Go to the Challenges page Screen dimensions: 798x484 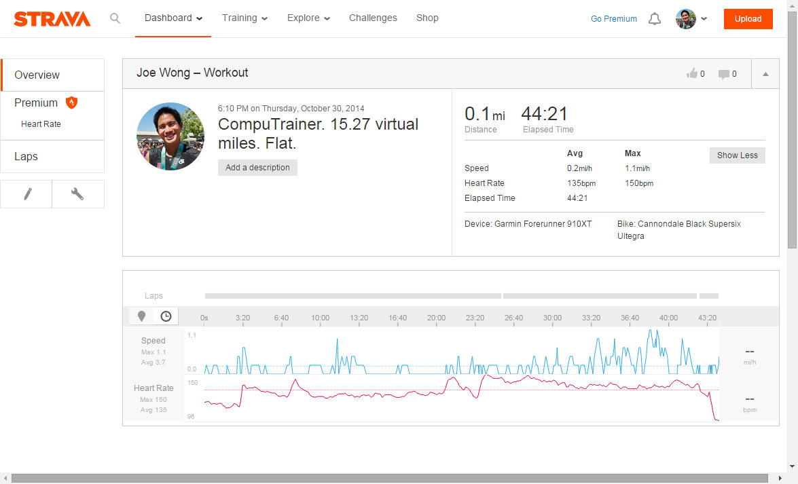pos(373,18)
